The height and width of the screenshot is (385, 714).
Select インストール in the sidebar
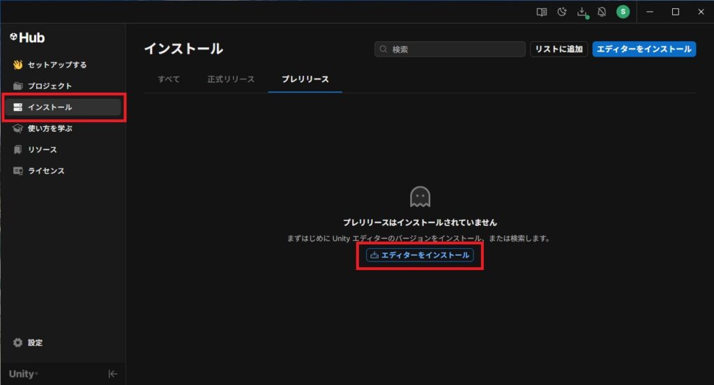tap(63, 107)
